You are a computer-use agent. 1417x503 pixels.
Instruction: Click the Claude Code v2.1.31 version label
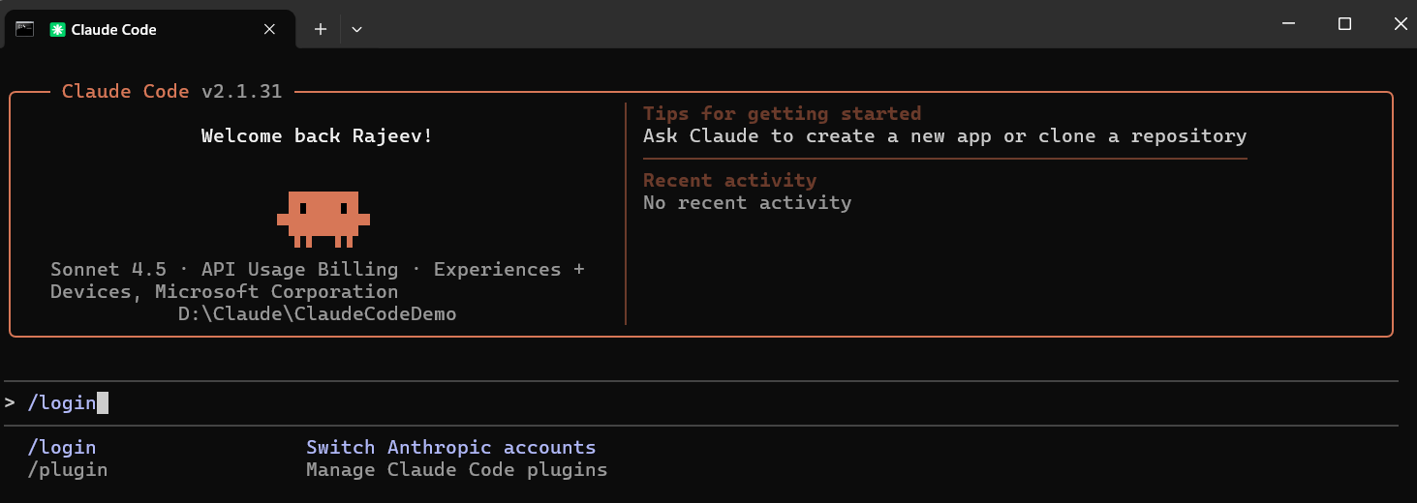pos(171,92)
